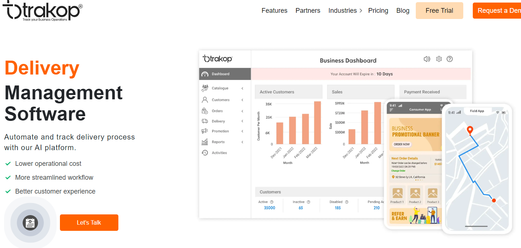Expand the Industries chevron arrow
Screen dimensions: 521x248
[361, 11]
